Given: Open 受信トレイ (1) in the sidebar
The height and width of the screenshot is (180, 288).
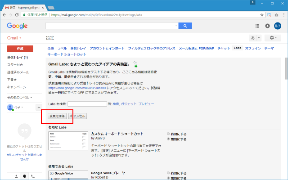Looking at the screenshot, I should pos(18,58).
